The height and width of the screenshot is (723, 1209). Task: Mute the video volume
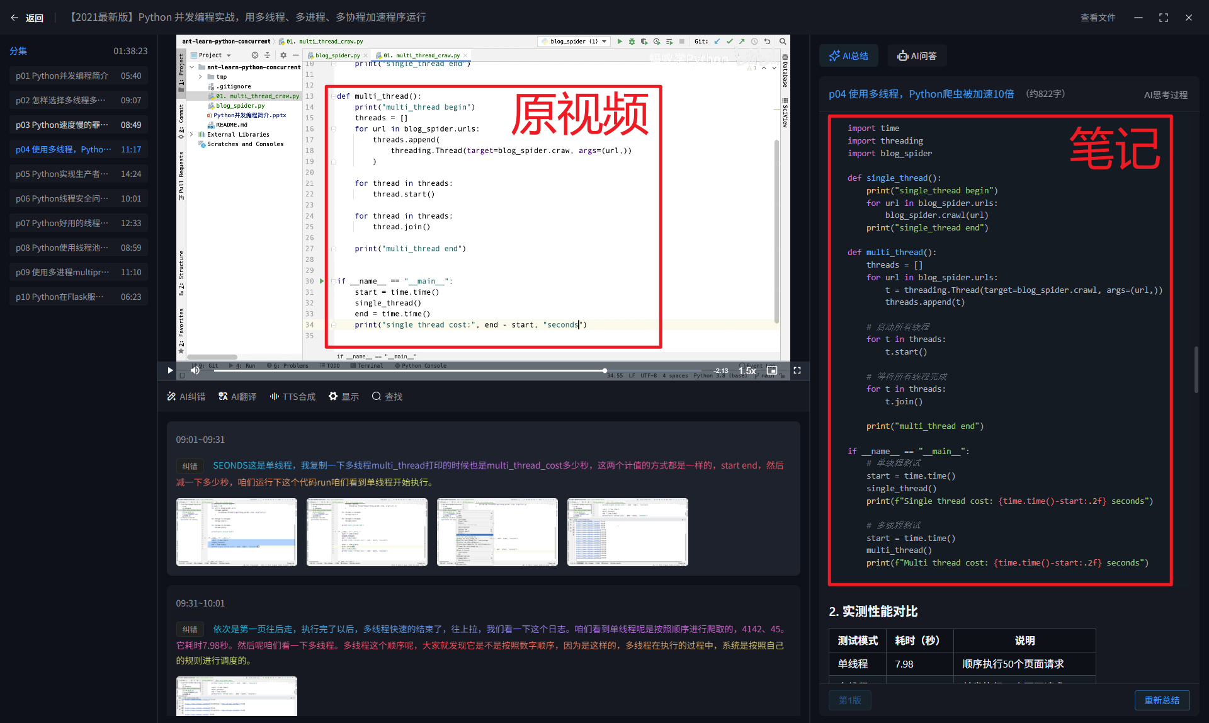(195, 370)
